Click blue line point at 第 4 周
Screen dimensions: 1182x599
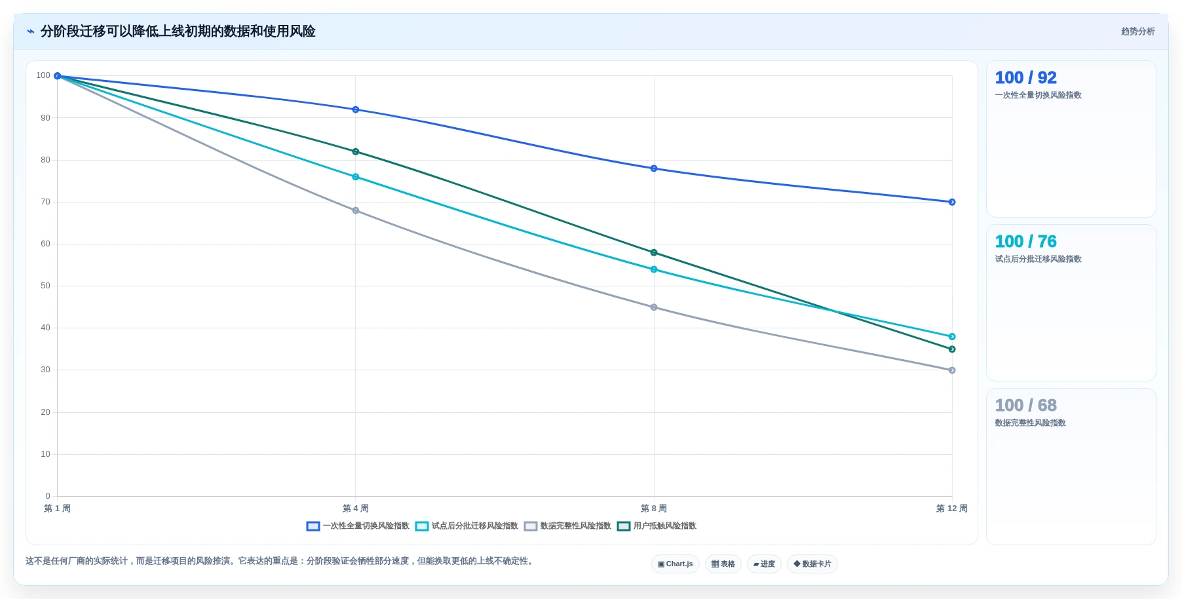[356, 109]
